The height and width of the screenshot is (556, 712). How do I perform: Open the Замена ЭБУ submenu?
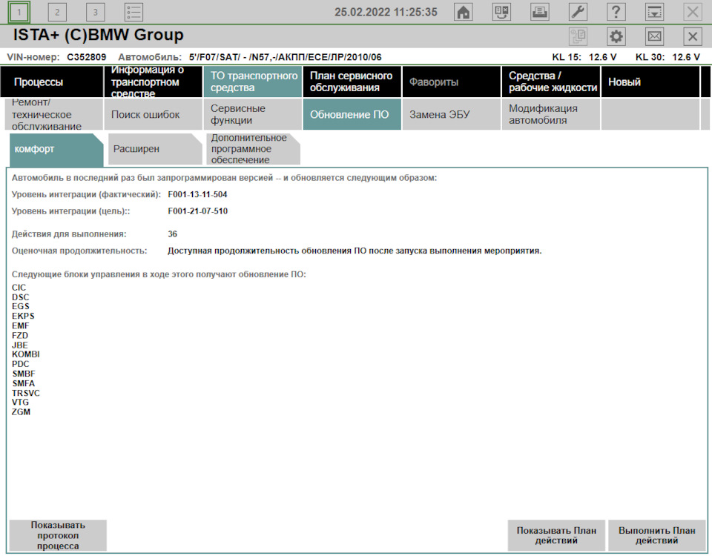point(452,114)
